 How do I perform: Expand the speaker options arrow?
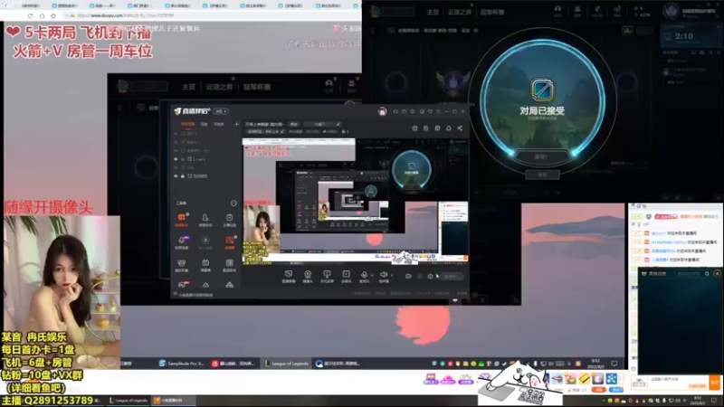coord(392,276)
